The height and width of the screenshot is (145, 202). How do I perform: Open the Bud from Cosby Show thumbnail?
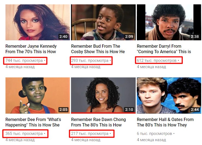coord(103,22)
